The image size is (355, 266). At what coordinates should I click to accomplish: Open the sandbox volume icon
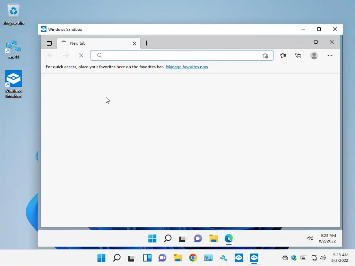[x=310, y=238]
